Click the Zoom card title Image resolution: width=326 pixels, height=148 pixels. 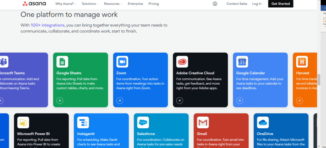[x=121, y=73]
